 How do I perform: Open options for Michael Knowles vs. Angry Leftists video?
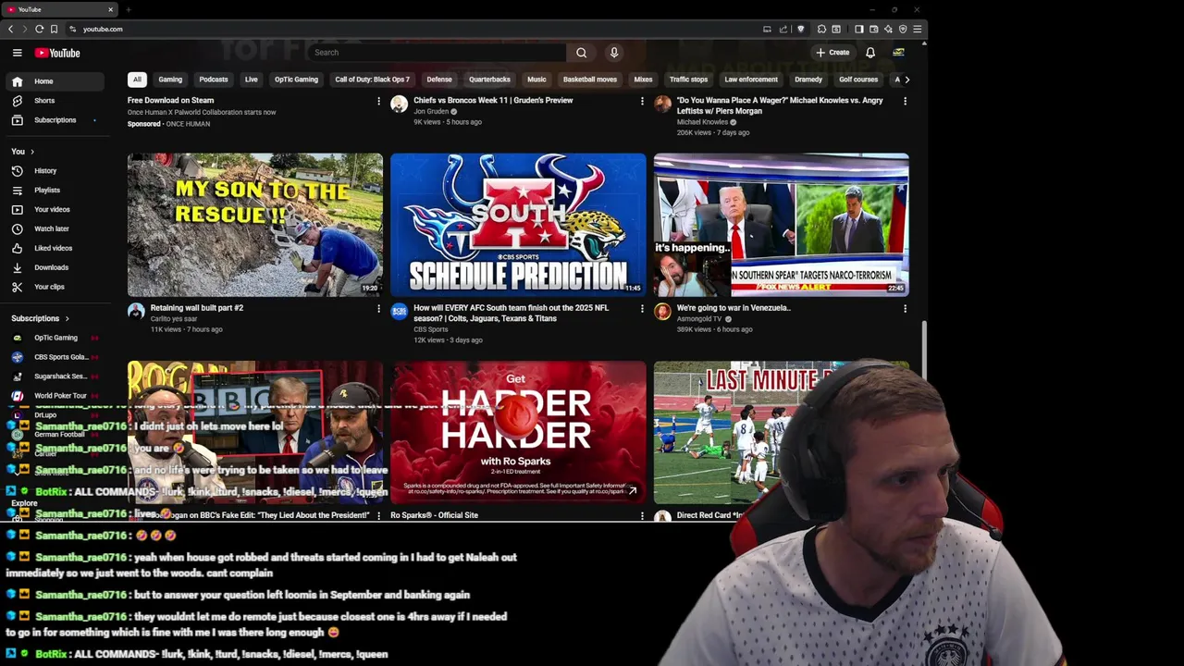(x=905, y=101)
